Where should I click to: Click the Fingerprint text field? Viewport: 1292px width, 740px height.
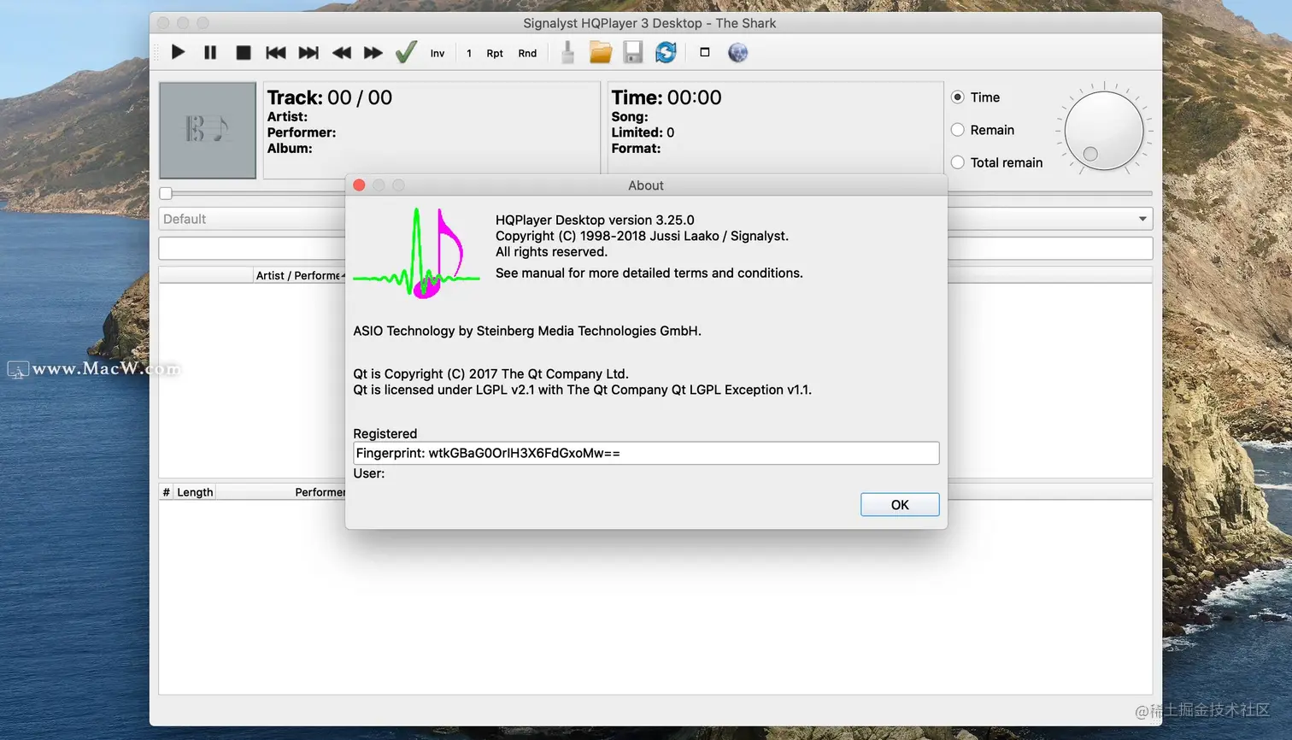tap(646, 453)
